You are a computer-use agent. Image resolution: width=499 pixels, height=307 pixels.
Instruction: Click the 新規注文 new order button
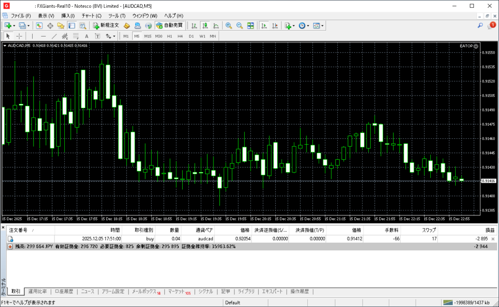tap(106, 25)
